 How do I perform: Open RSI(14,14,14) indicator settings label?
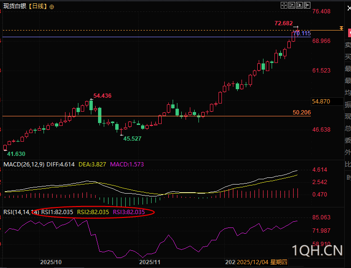click(x=21, y=212)
